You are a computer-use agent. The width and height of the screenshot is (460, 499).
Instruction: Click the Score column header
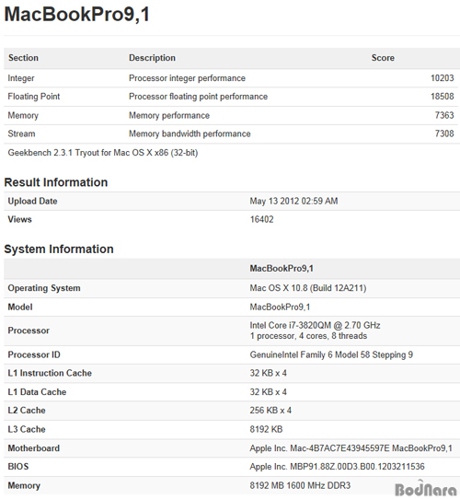[x=383, y=58]
